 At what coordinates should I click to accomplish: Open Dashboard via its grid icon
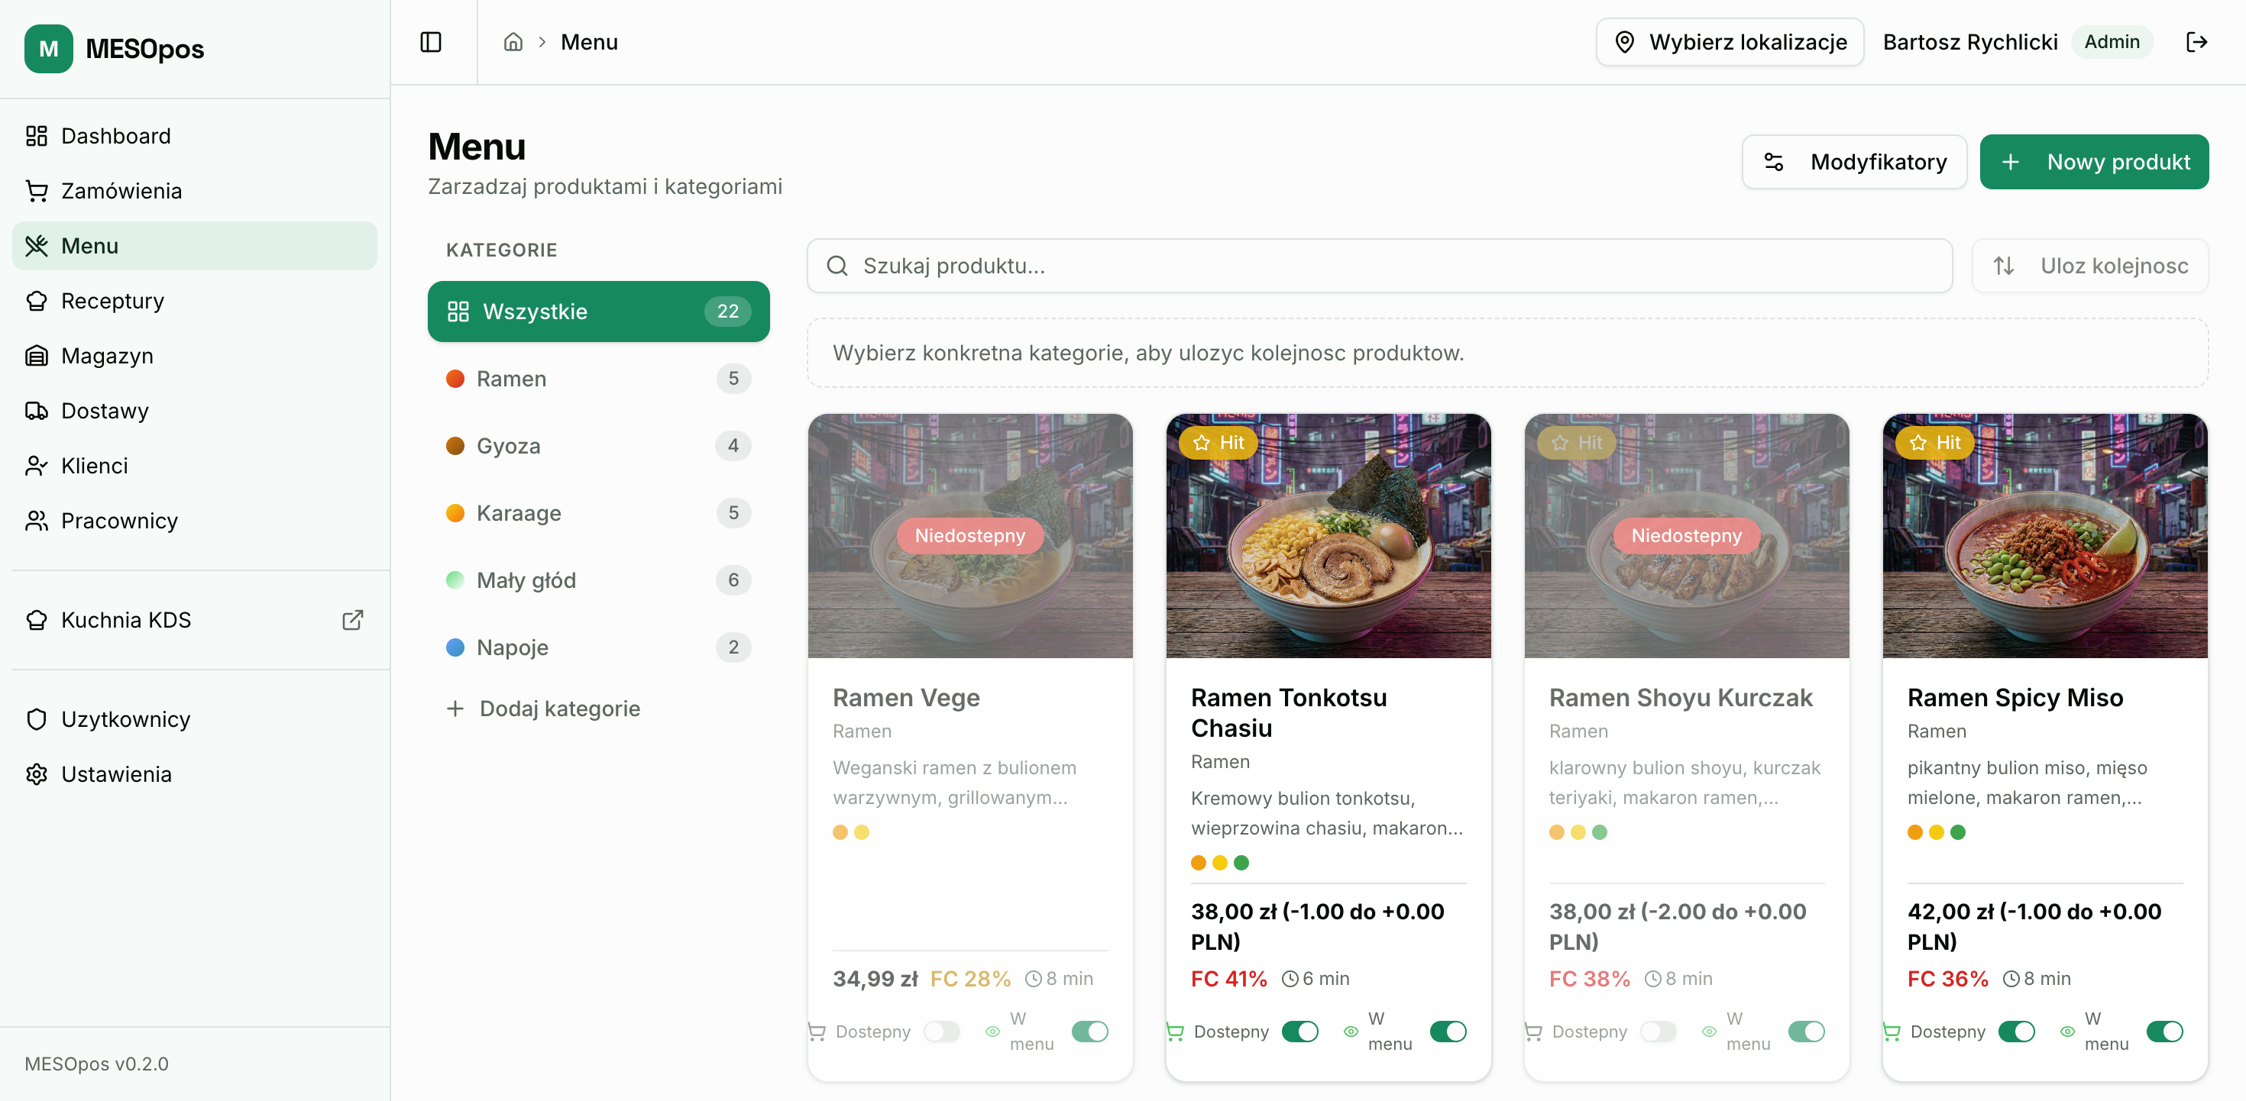[37, 136]
